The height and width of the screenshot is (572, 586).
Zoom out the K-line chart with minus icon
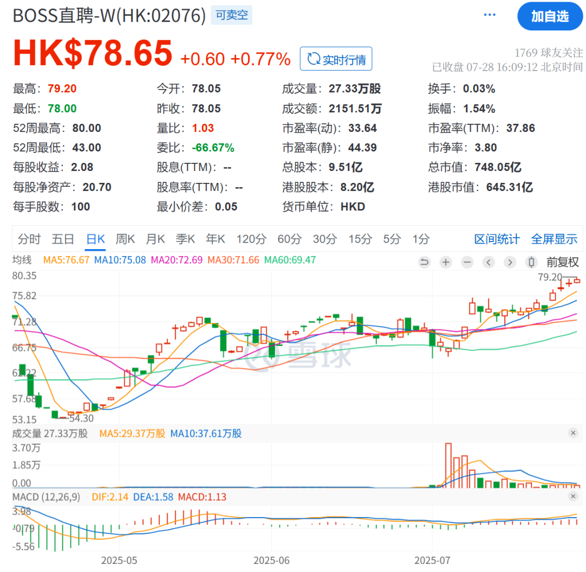click(467, 262)
